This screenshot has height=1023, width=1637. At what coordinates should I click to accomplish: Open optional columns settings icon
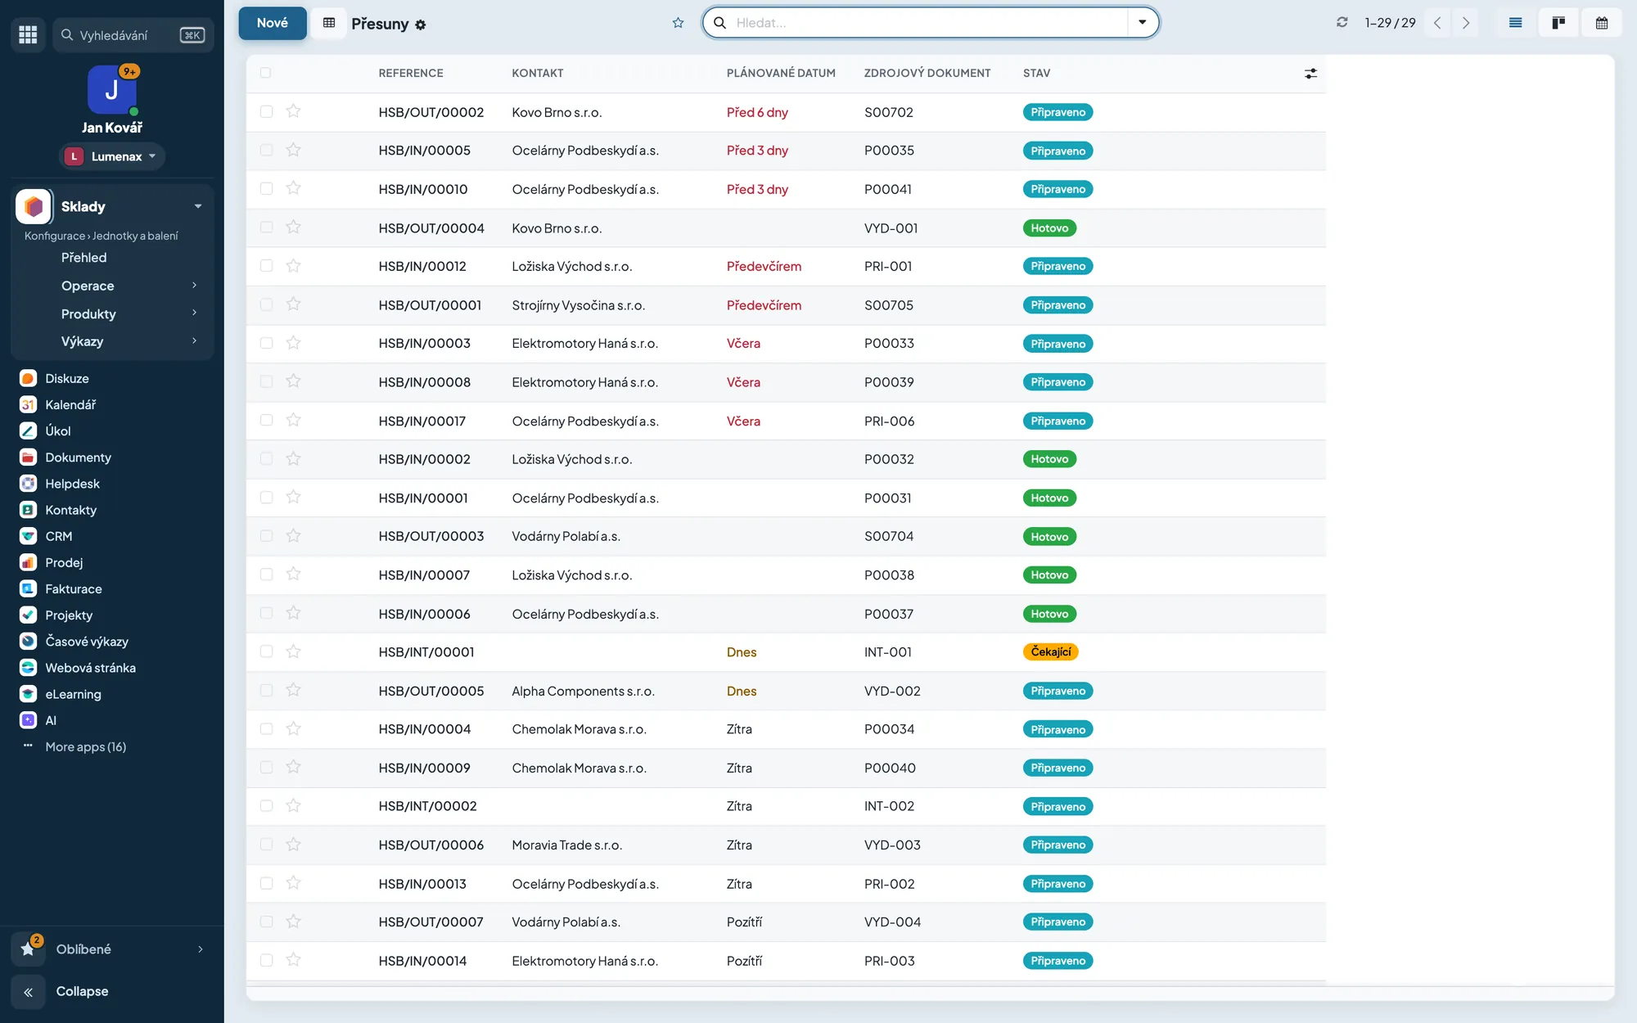[1310, 74]
